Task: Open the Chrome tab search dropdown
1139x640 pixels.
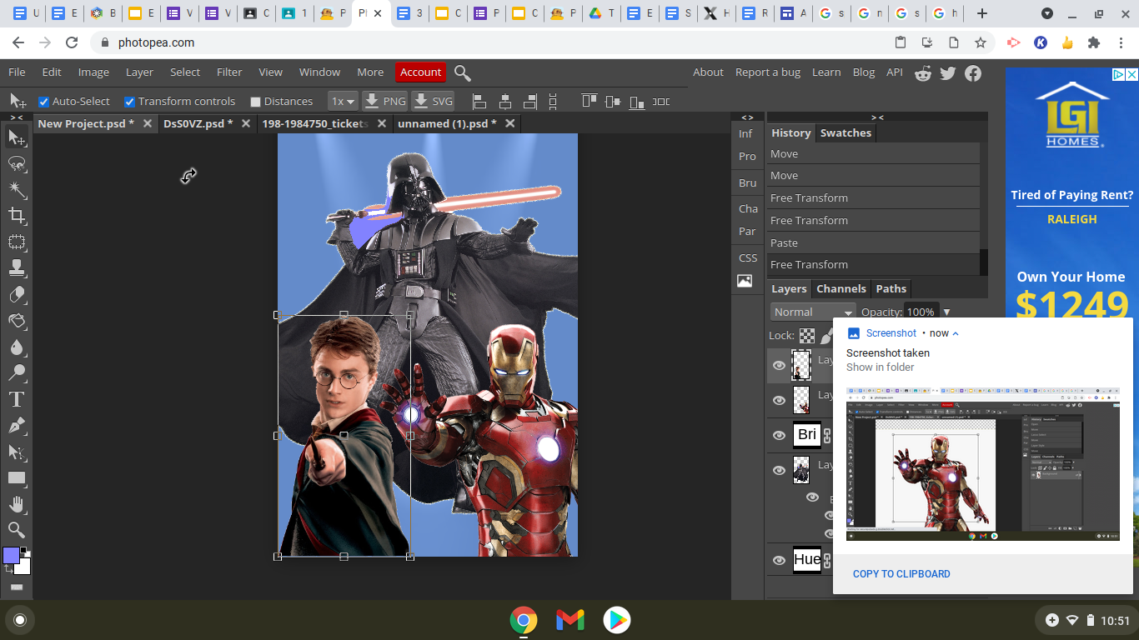Action: pos(1047,13)
